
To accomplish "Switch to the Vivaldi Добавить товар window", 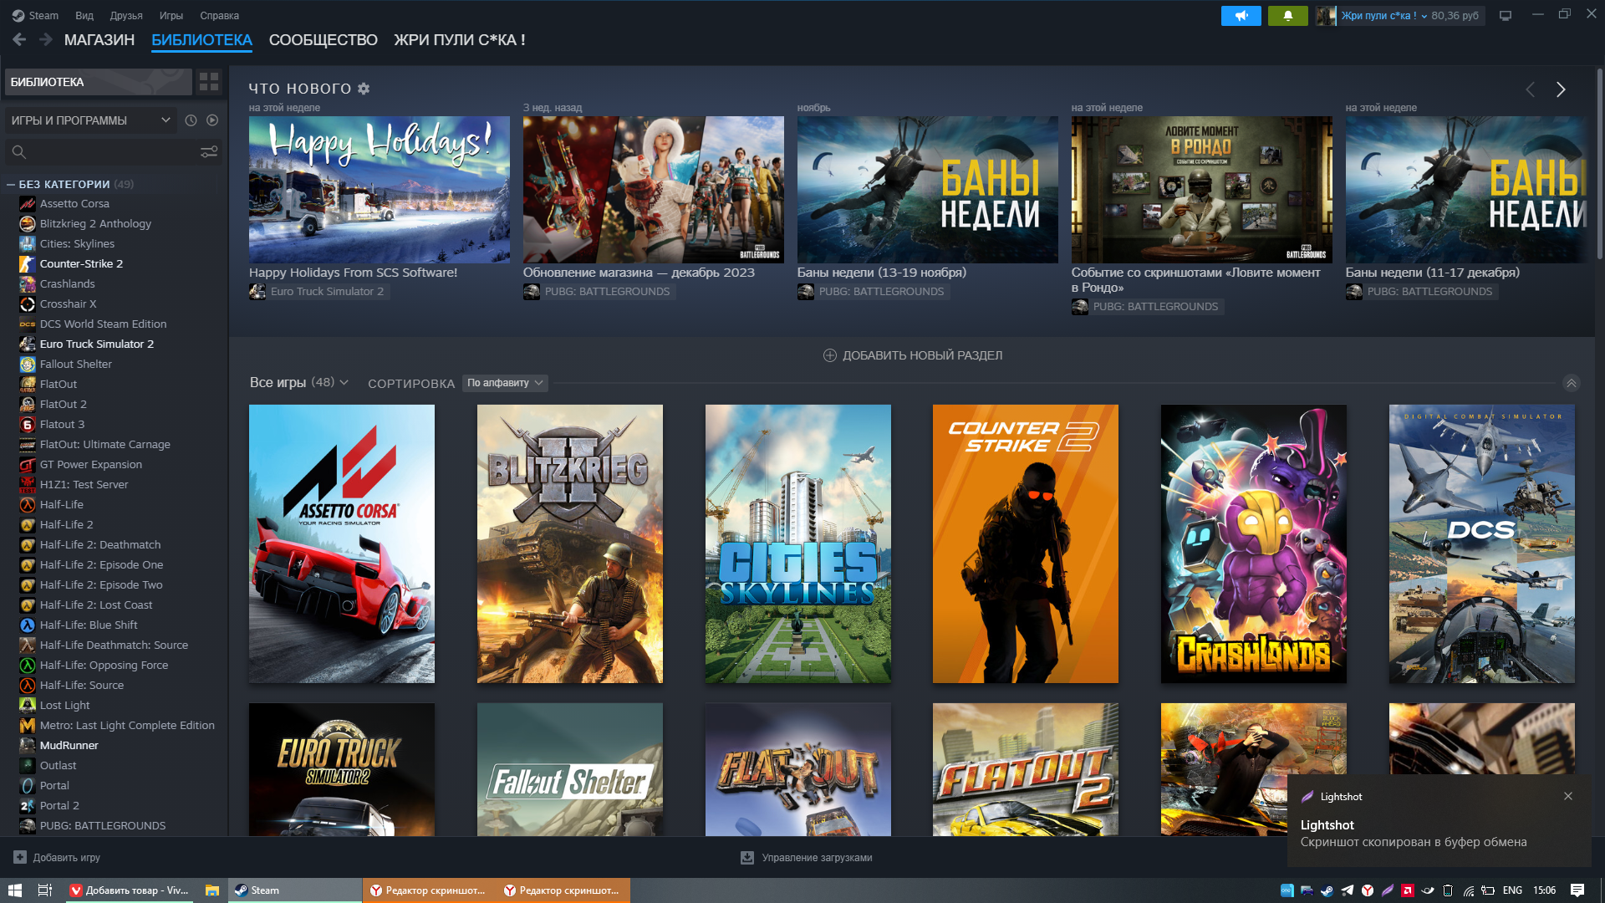I will tap(130, 890).
